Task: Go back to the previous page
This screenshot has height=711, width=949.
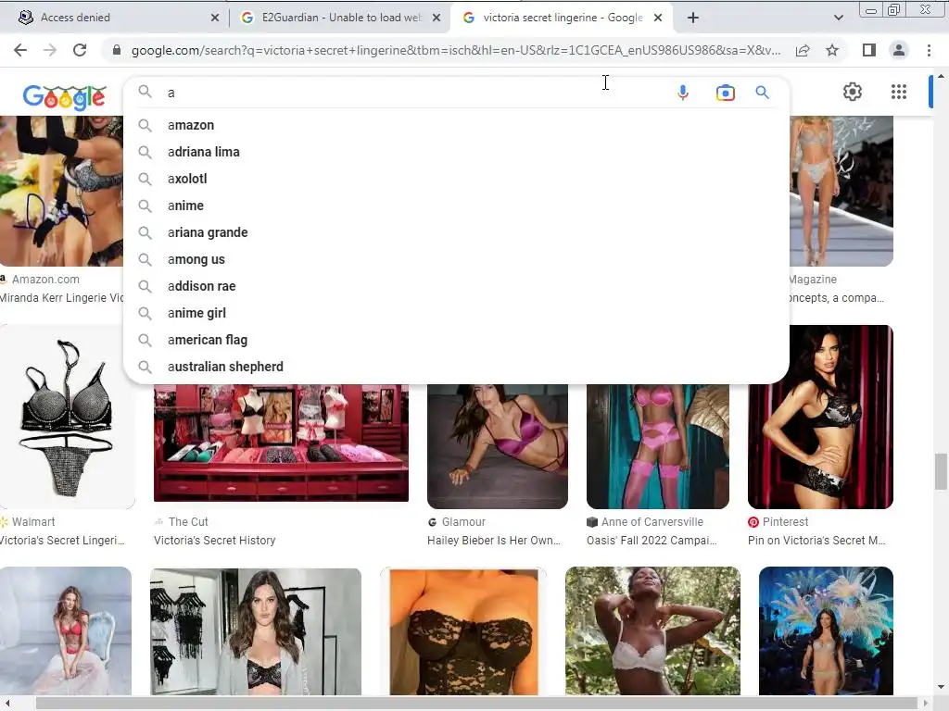Action: click(x=20, y=50)
